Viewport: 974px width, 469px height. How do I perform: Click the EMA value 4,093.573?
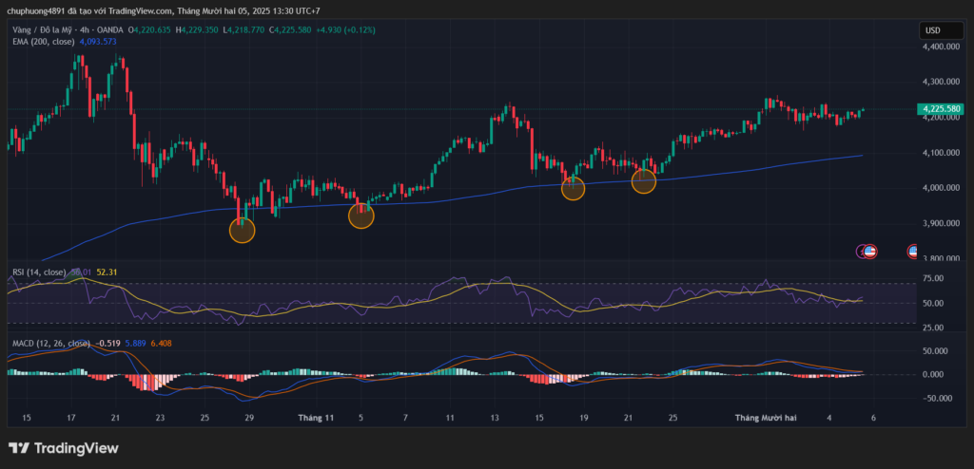[99, 41]
